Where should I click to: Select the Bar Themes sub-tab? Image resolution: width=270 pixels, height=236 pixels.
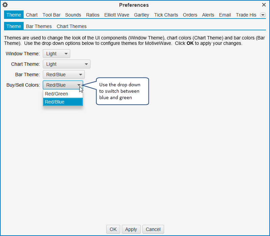[39, 26]
